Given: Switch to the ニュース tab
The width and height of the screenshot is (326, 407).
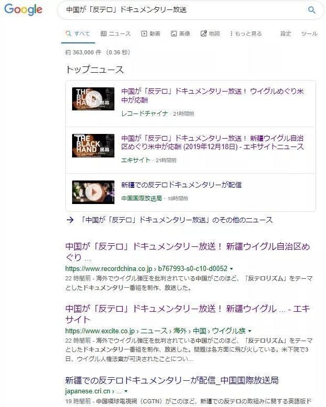Looking at the screenshot, I should click(115, 34).
